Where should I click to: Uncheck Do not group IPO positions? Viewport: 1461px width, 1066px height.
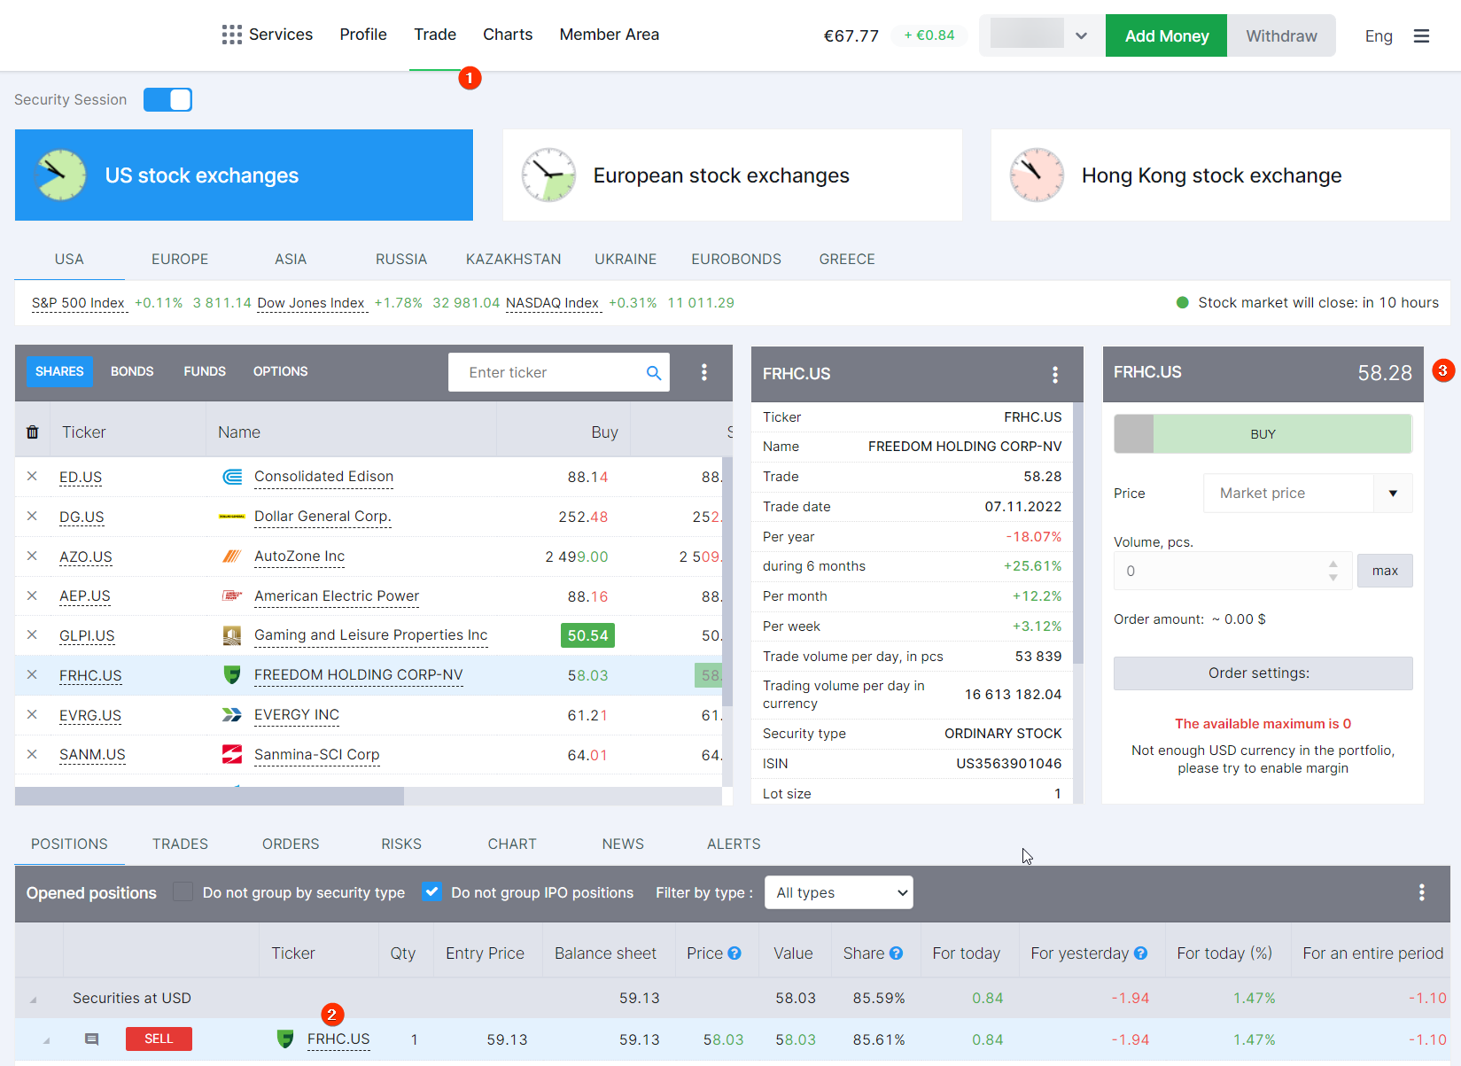pyautogui.click(x=431, y=892)
